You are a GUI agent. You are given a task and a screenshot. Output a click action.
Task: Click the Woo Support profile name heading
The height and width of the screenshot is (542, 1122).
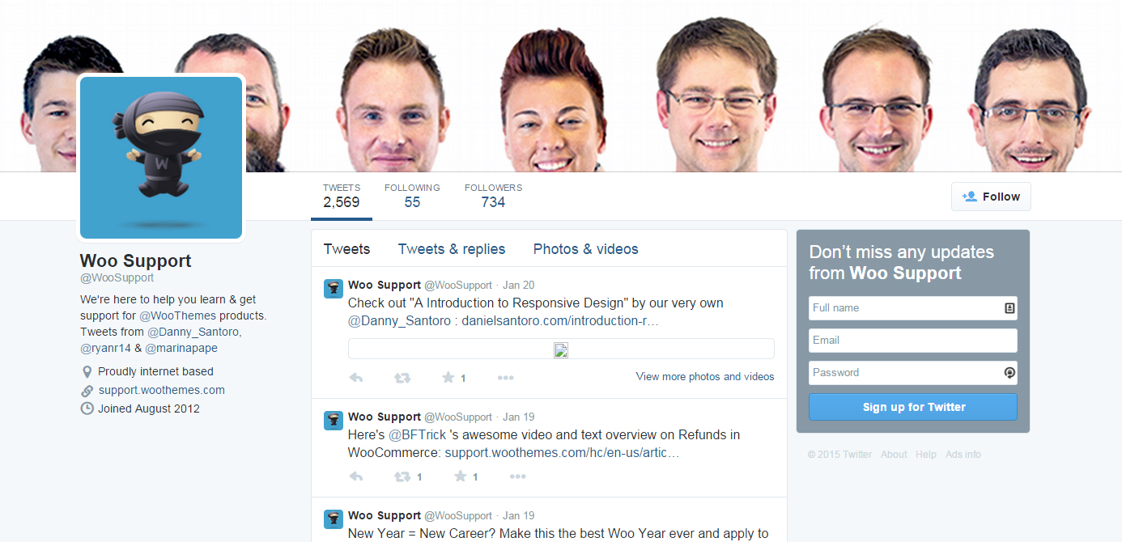click(x=136, y=260)
